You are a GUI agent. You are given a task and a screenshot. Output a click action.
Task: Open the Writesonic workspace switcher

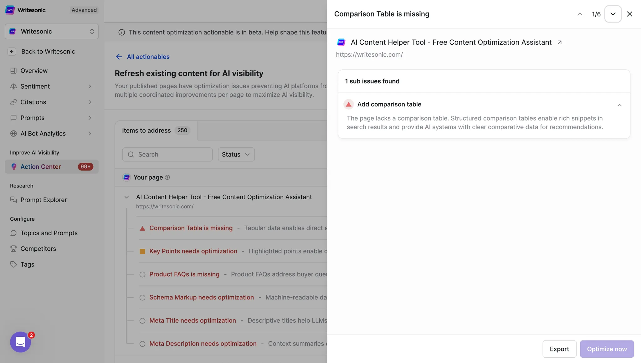coord(52,31)
